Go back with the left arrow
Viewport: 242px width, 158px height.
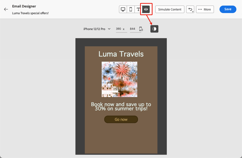point(6,9)
